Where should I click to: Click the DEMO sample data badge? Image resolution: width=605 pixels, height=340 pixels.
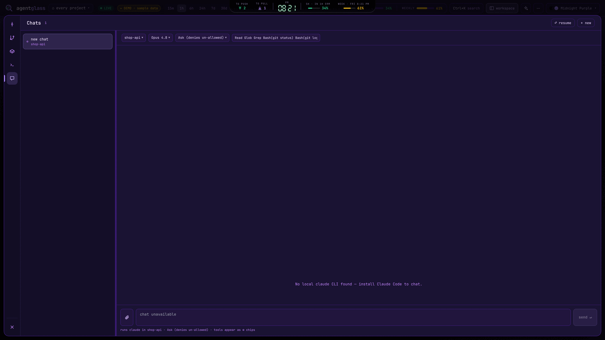pyautogui.click(x=139, y=8)
